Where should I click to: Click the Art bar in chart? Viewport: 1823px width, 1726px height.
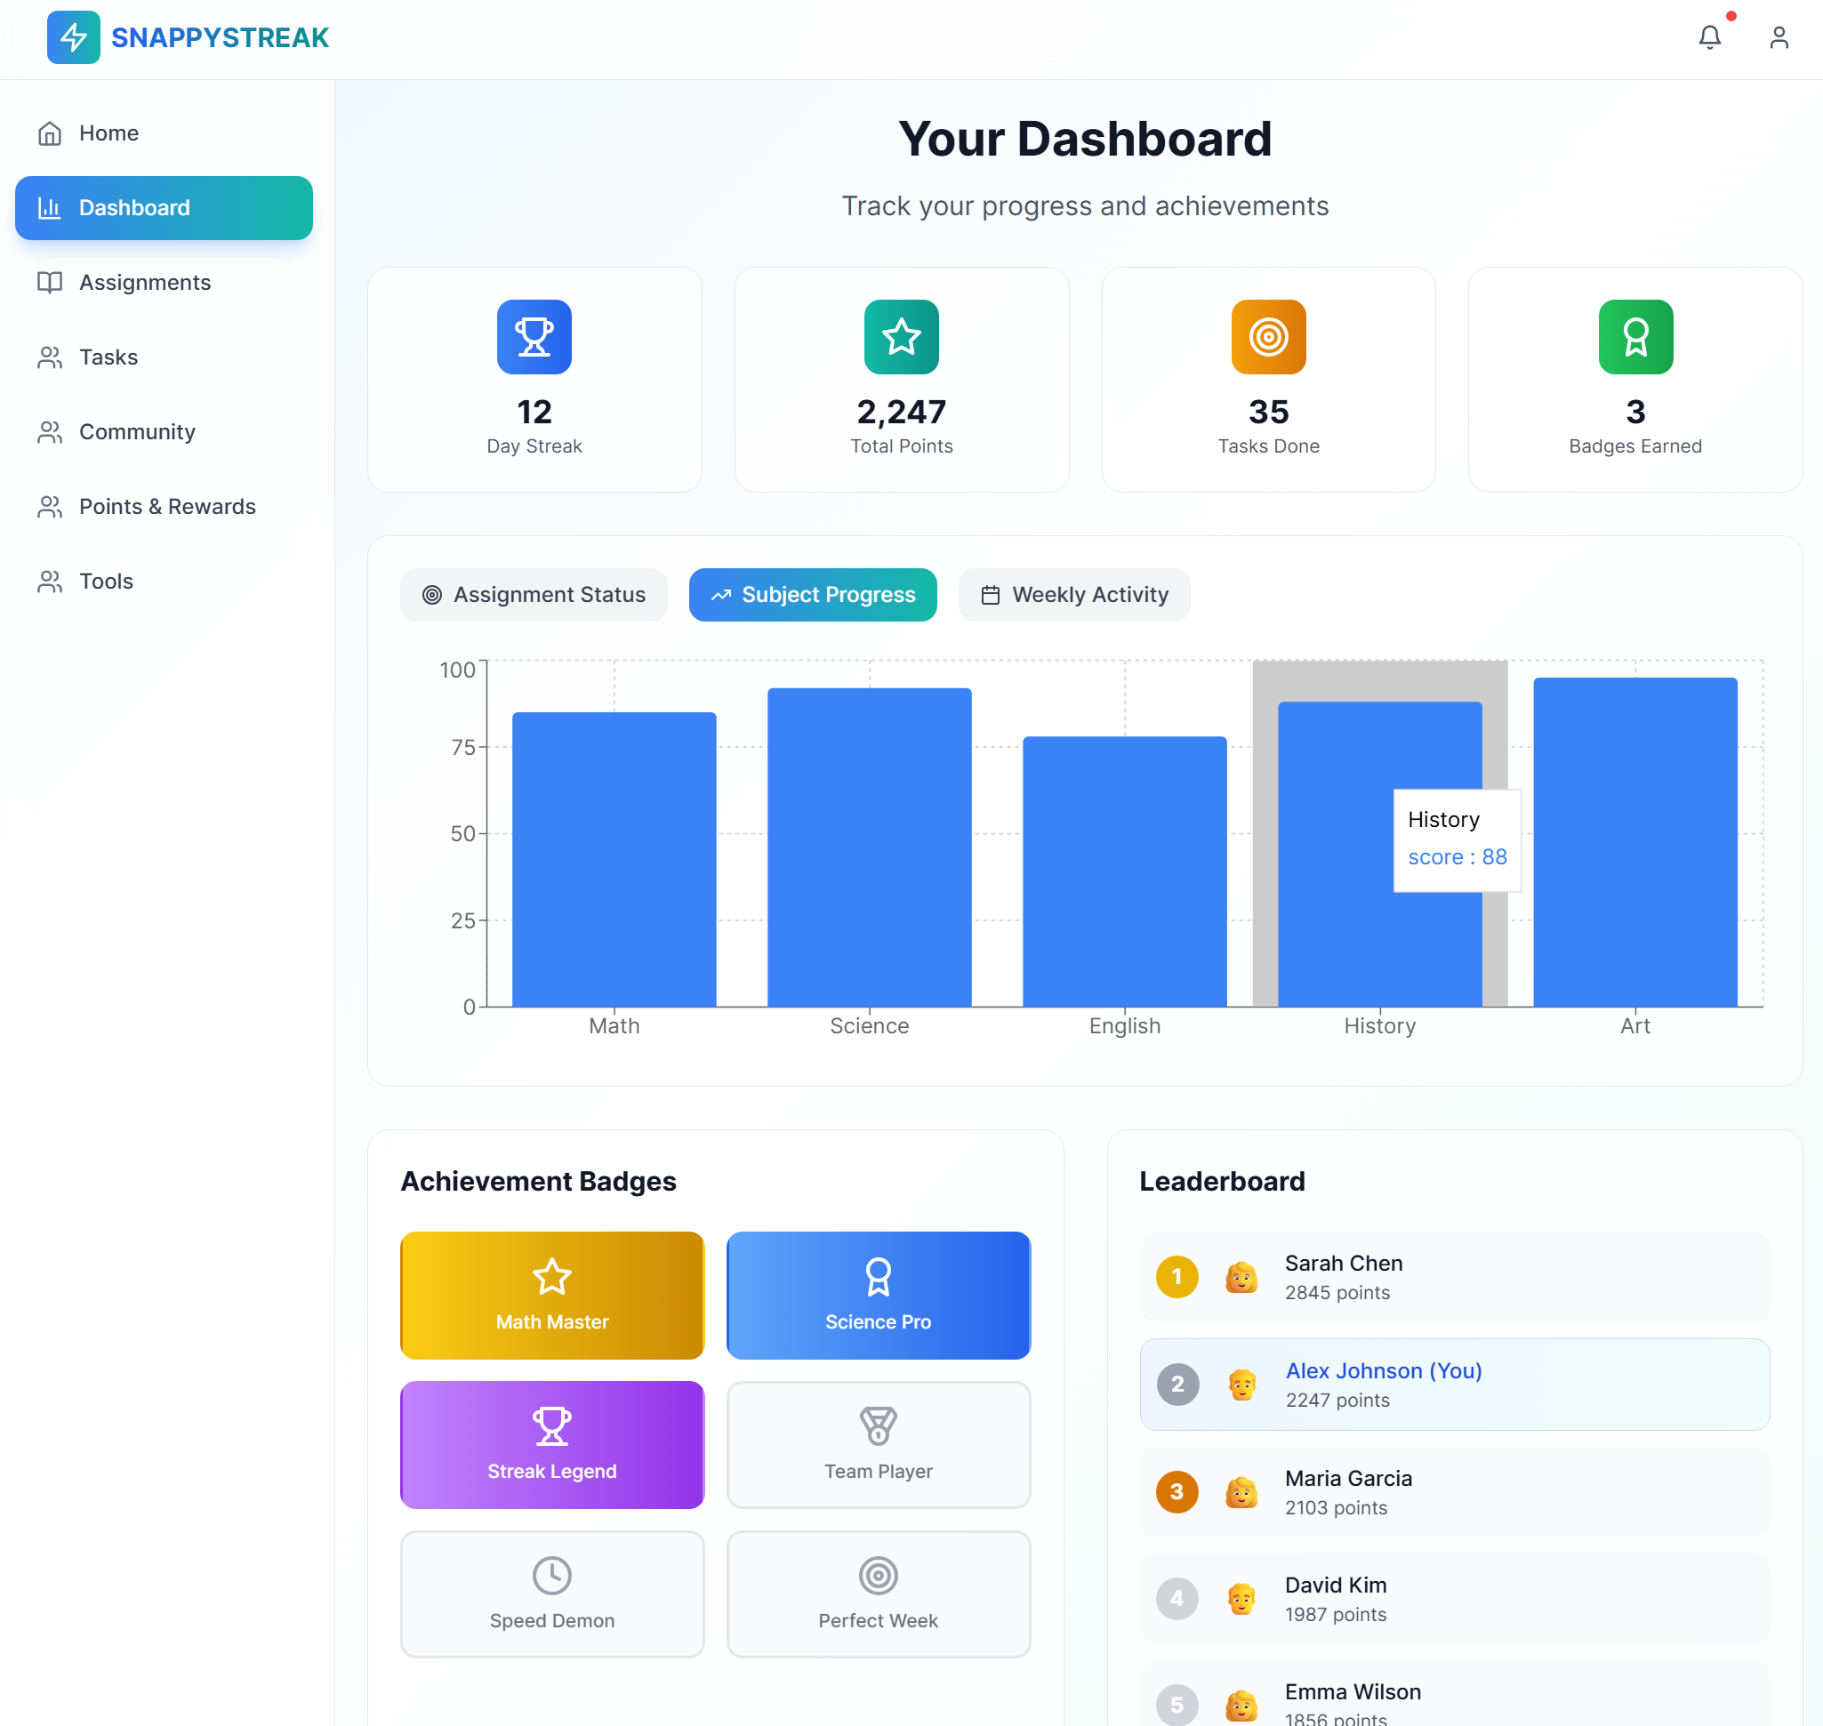click(x=1634, y=842)
